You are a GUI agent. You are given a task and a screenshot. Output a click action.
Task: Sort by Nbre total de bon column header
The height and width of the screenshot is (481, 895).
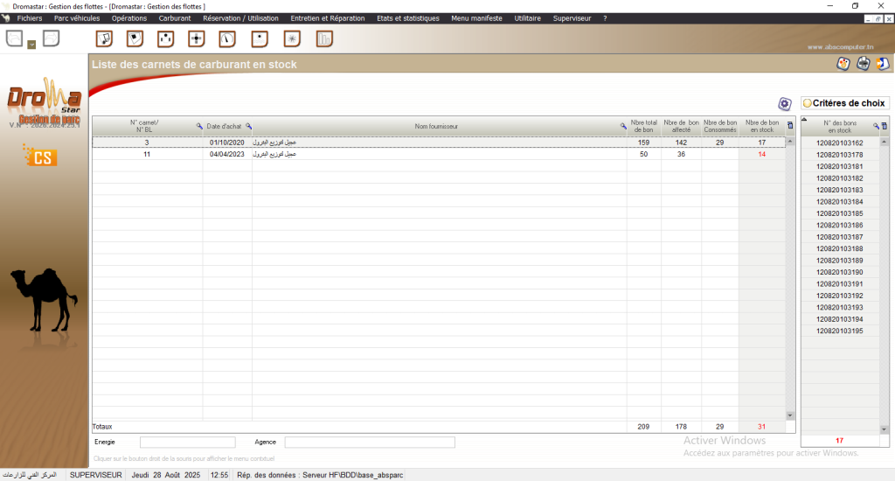pos(644,126)
